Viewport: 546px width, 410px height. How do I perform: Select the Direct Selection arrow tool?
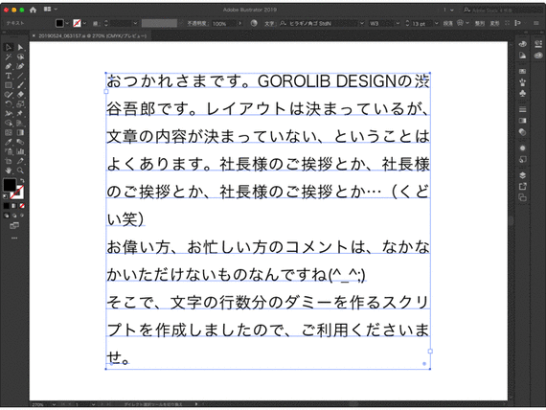click(20, 47)
